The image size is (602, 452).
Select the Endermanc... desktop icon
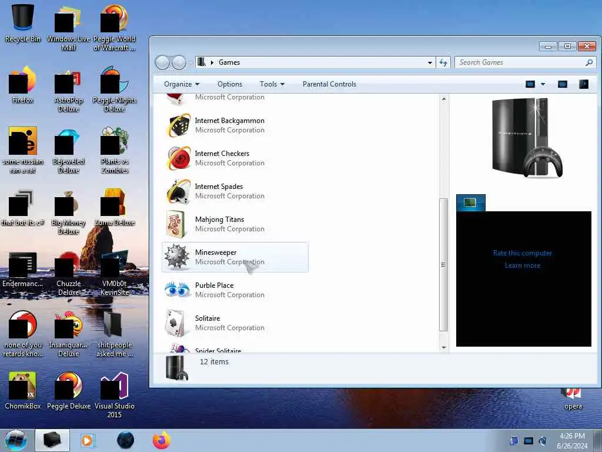23,269
